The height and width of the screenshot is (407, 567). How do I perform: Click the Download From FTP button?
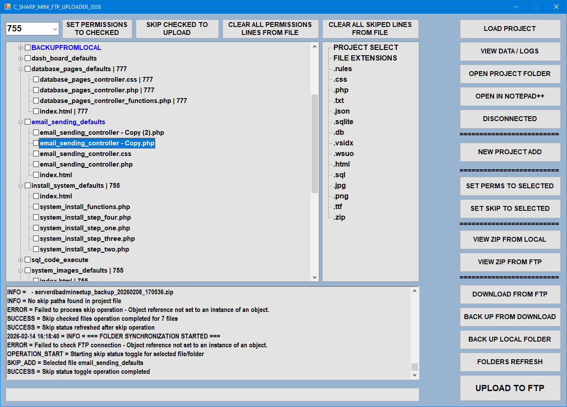510,294
